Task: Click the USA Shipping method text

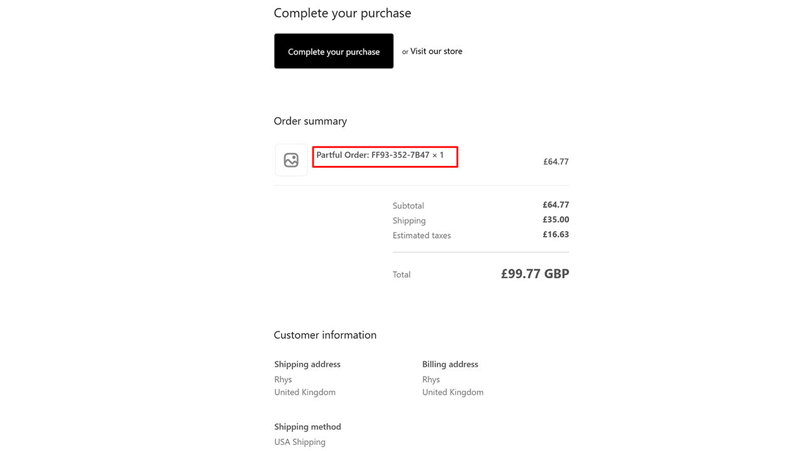Action: point(300,442)
